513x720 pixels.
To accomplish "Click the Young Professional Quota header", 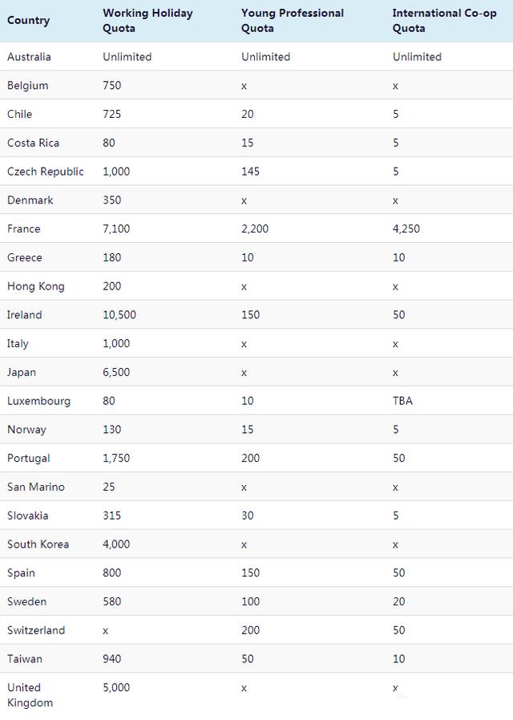I will [x=293, y=20].
